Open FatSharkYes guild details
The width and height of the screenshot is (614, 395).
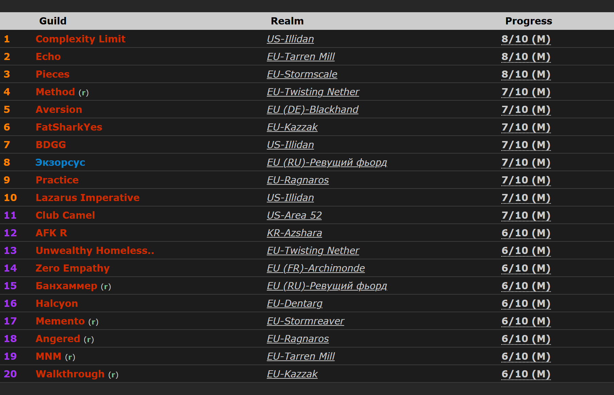point(69,127)
